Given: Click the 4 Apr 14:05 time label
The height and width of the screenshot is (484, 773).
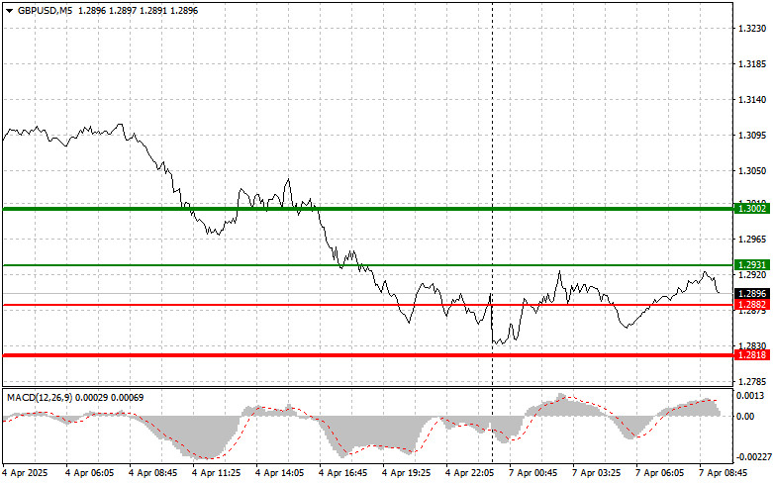Looking at the screenshot, I should coord(279,473).
